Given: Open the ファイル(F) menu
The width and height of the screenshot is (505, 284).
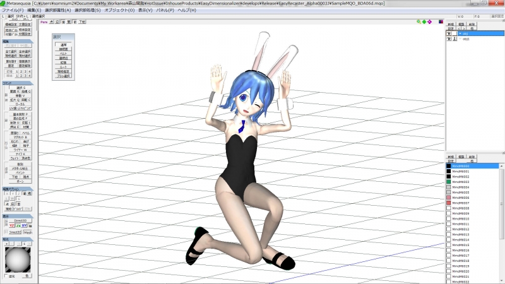Looking at the screenshot, I should click(13, 10).
